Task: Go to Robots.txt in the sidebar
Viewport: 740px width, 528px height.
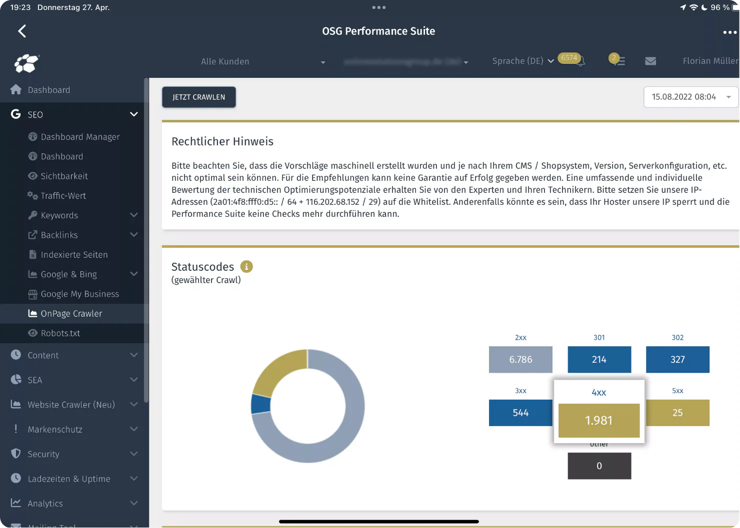Action: (60, 333)
